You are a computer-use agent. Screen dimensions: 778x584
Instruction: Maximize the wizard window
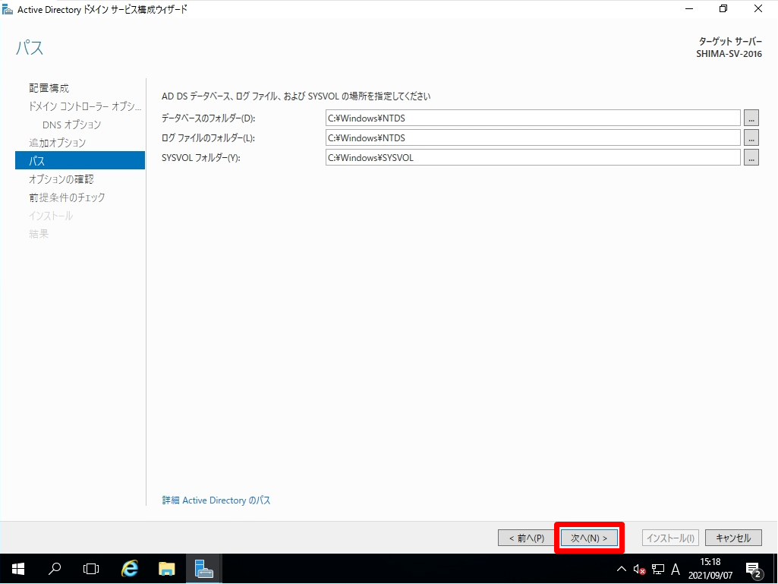(723, 9)
